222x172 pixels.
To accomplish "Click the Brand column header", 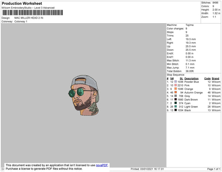I will (x=215, y=79).
